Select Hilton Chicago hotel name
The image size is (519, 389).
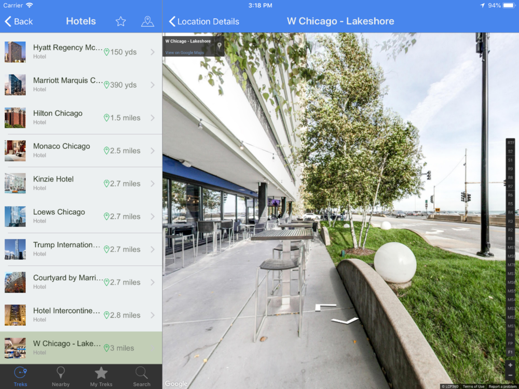point(58,114)
